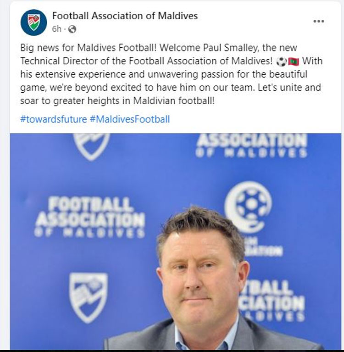Click the partial backdrop text at photo's lower right
Screen dimensions: 344x352
point(277,301)
